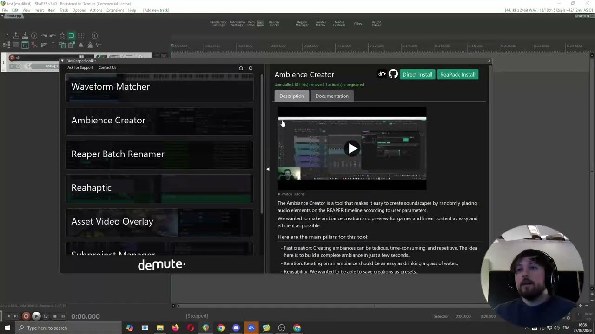The image size is (595, 334).
Task: Toggle the green snap magnet icon
Action: [x=72, y=36]
